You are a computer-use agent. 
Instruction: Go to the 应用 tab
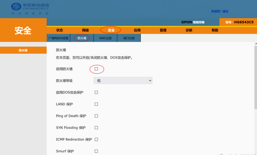click(137, 30)
